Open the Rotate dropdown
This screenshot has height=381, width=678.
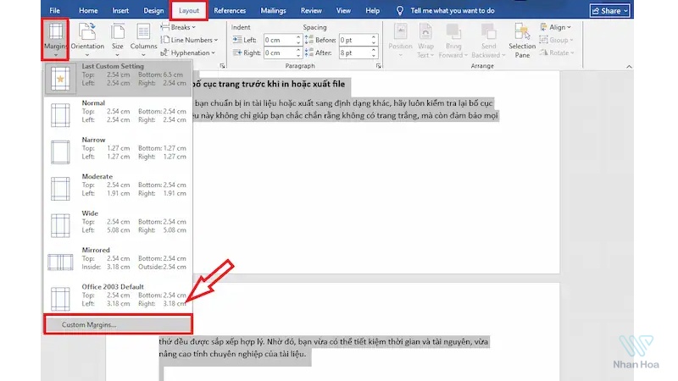pyautogui.click(x=557, y=52)
